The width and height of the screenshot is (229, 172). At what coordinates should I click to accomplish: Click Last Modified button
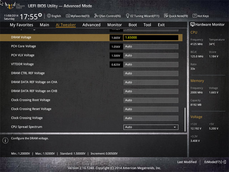click(x=187, y=162)
